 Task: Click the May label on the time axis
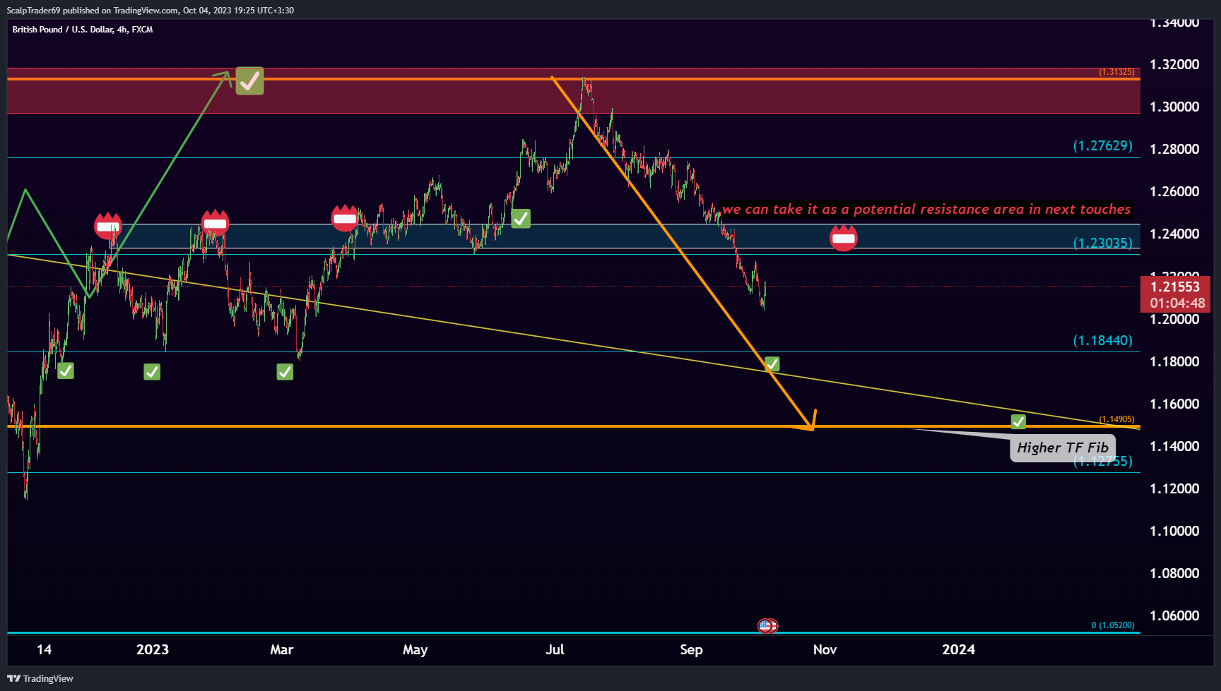click(x=415, y=649)
